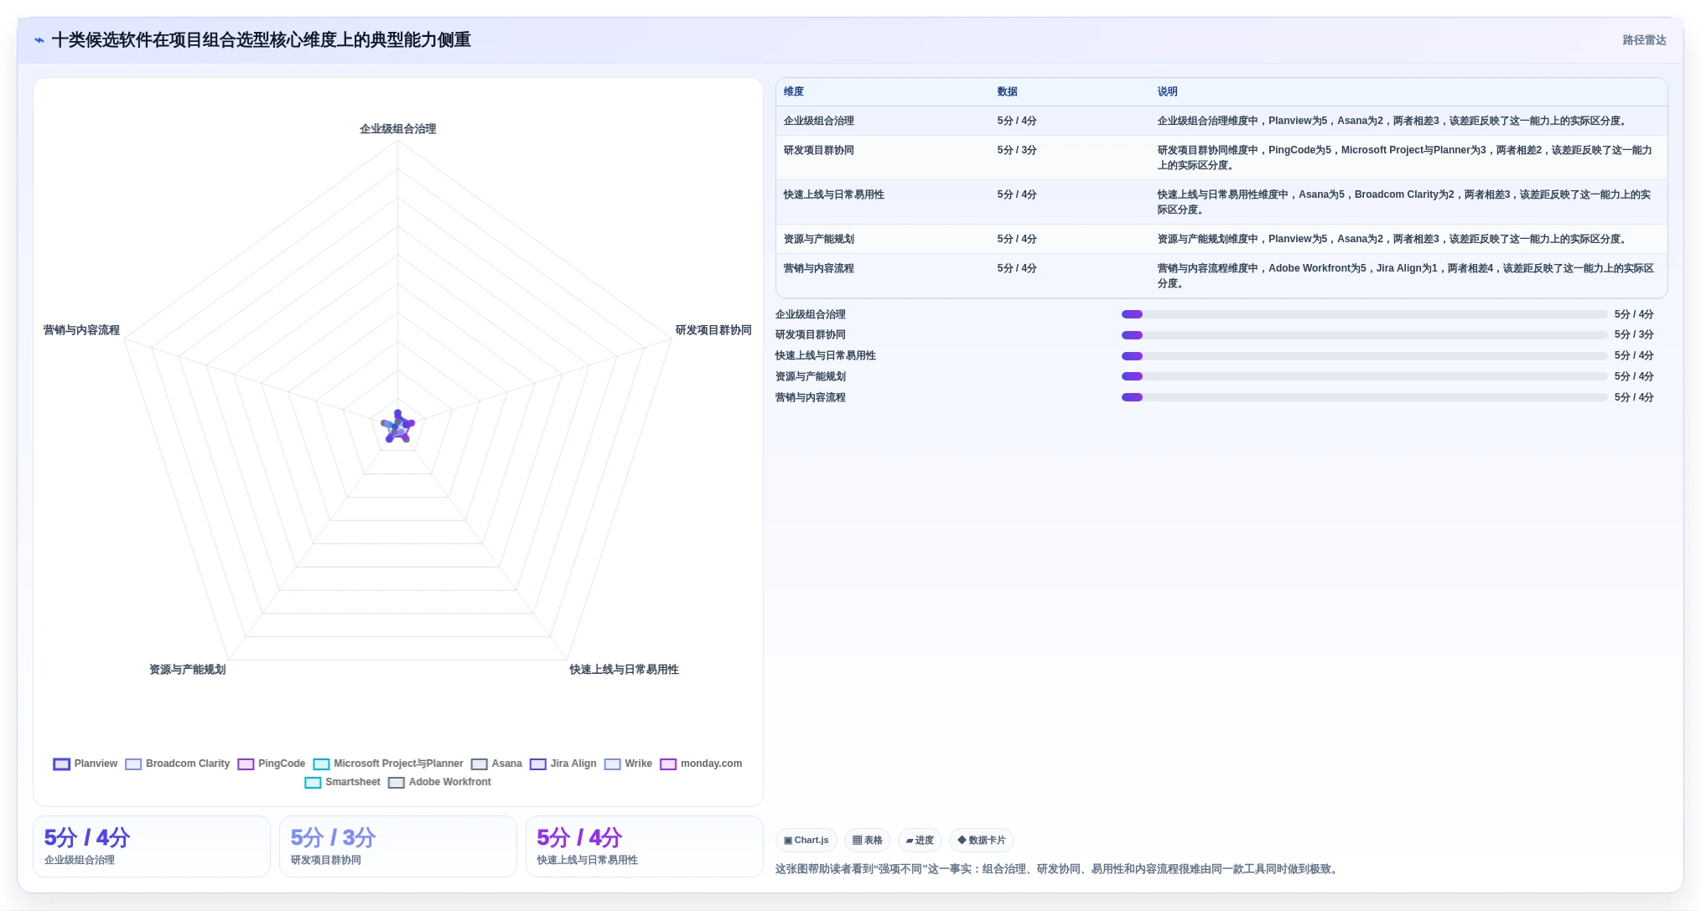Viewport: 1701px width, 911px height.
Task: Click the 表格 tag
Action: point(868,840)
